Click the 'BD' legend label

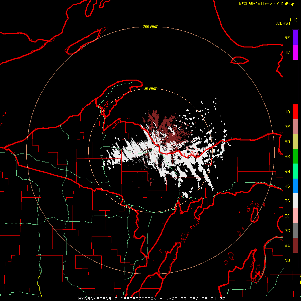click(x=287, y=142)
